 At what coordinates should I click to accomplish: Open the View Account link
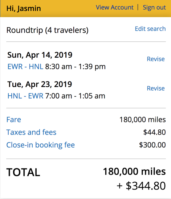coord(115,7)
